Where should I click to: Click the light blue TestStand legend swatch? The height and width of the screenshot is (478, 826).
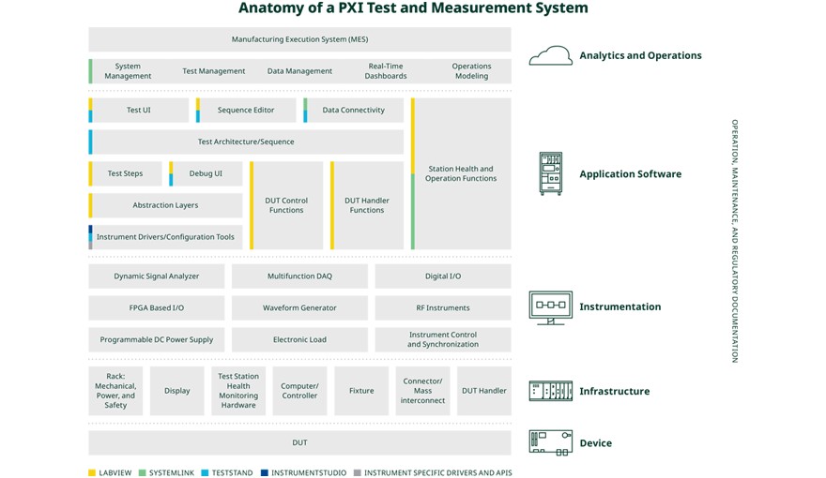[205, 472]
